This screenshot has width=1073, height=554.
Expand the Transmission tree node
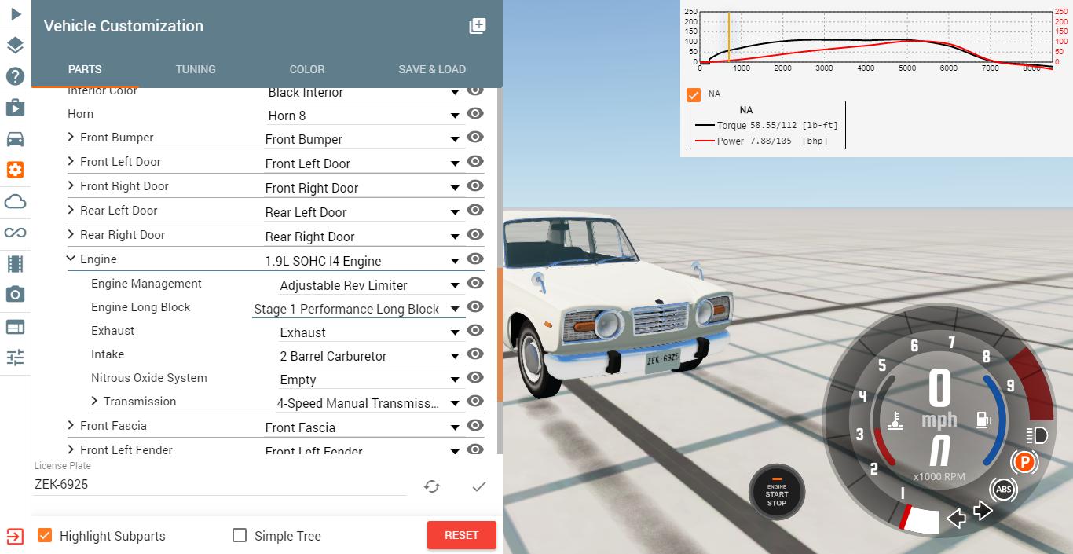click(94, 401)
